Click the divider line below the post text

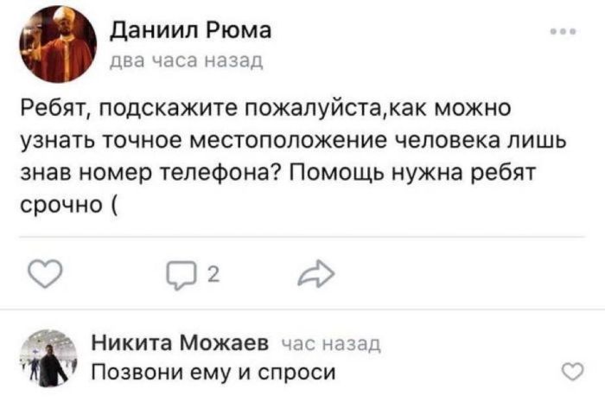pos(302,236)
